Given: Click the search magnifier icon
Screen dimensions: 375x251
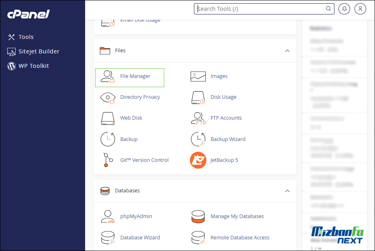Looking at the screenshot, I should 328,8.
